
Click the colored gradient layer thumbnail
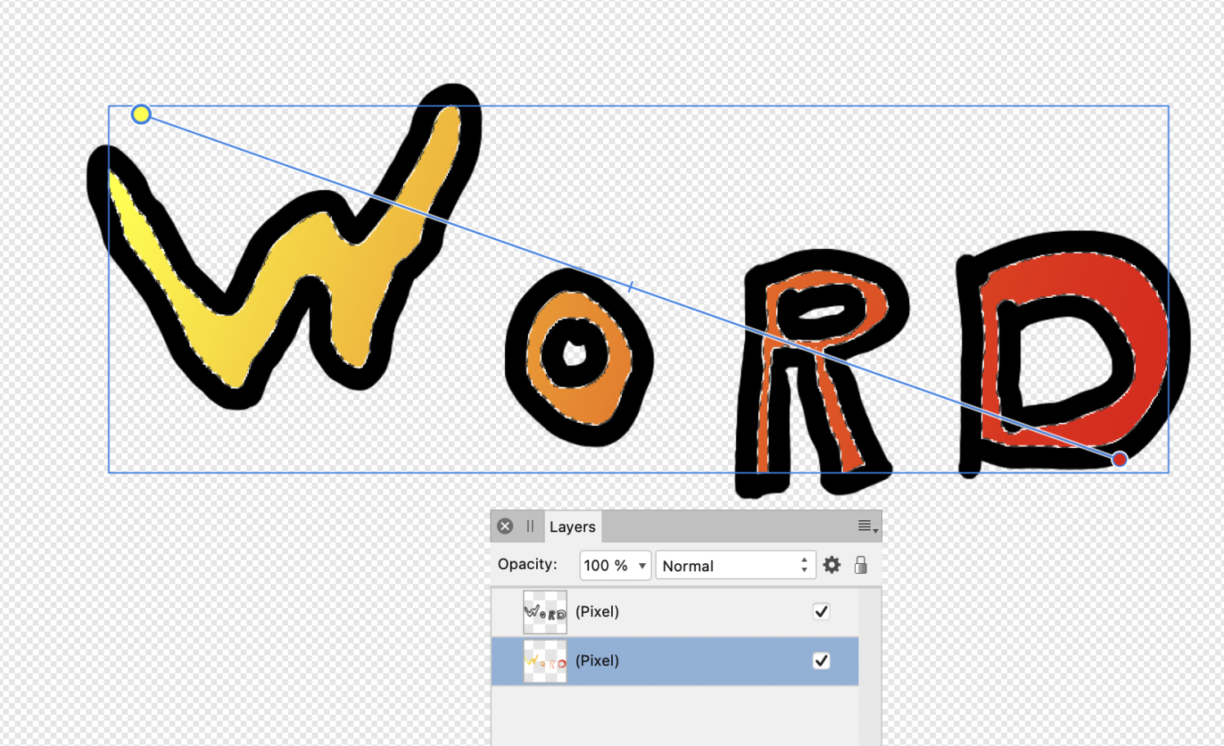(x=544, y=661)
